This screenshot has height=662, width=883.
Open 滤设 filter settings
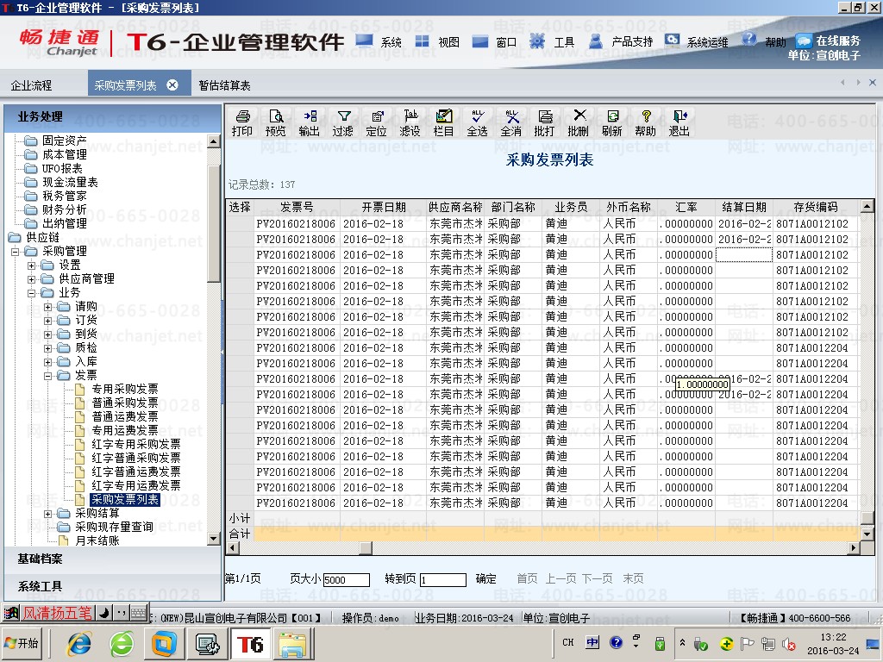pyautogui.click(x=410, y=122)
